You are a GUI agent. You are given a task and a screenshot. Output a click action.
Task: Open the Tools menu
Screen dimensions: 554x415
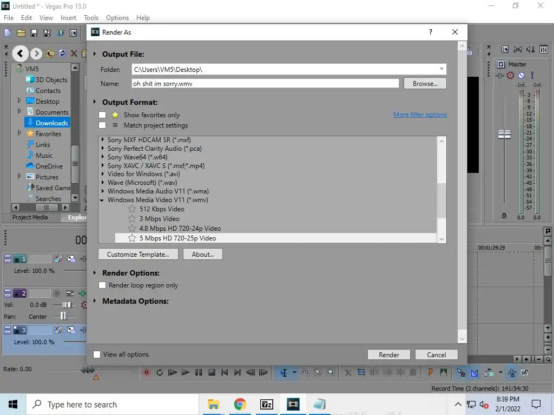[91, 18]
